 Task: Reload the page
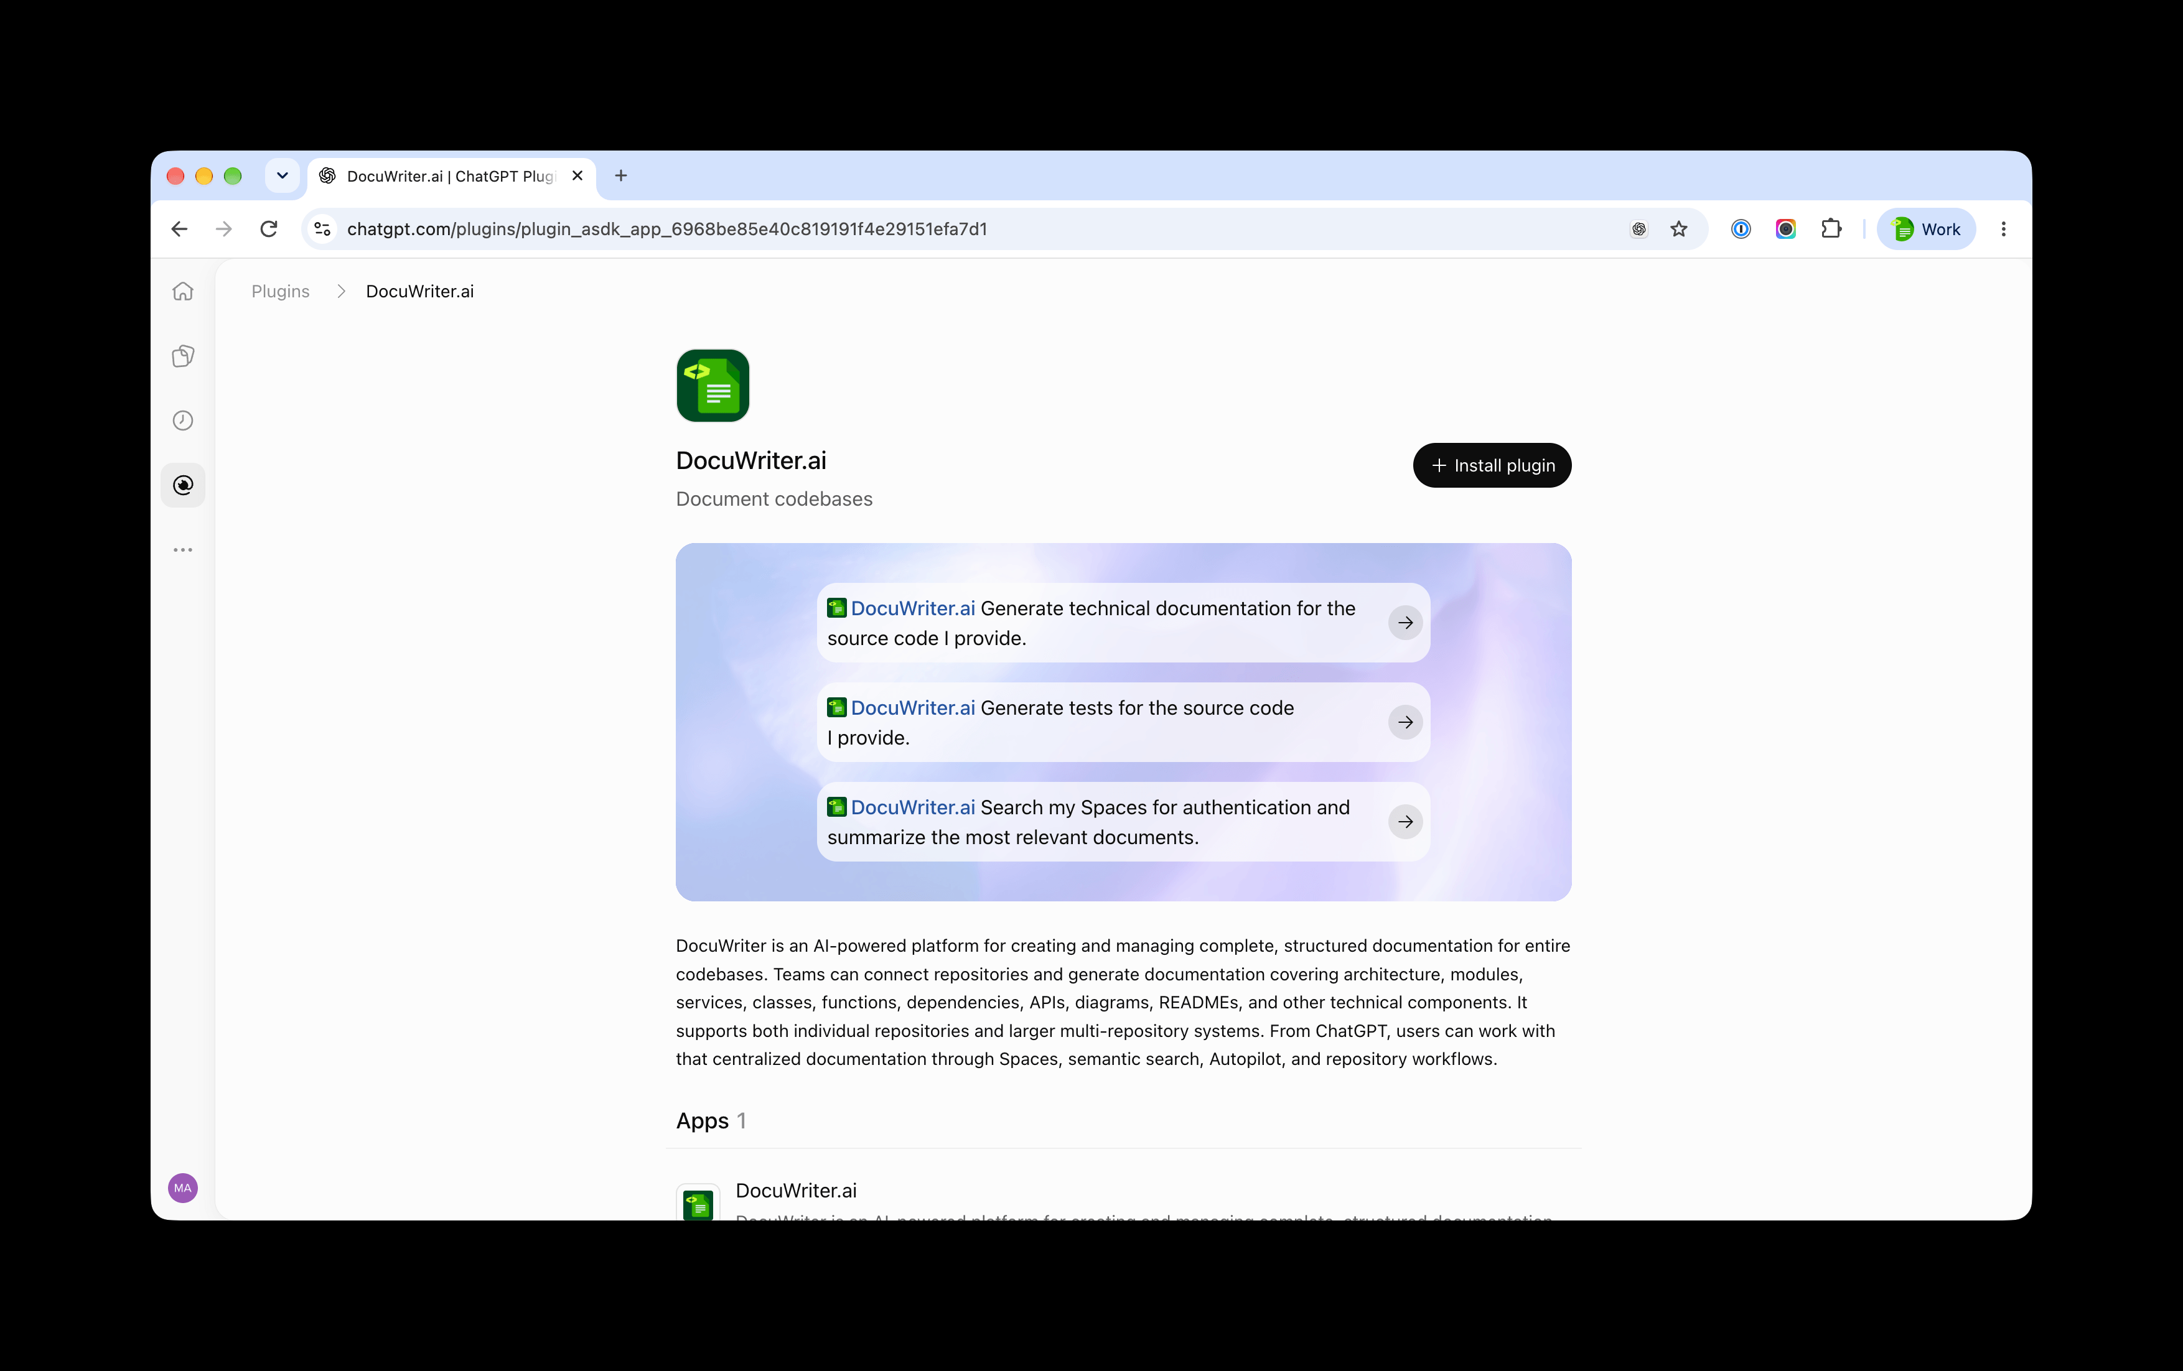point(269,230)
